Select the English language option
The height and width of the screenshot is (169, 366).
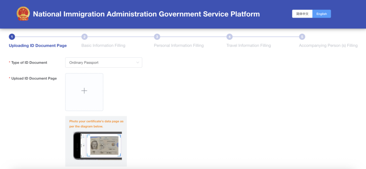(322, 14)
